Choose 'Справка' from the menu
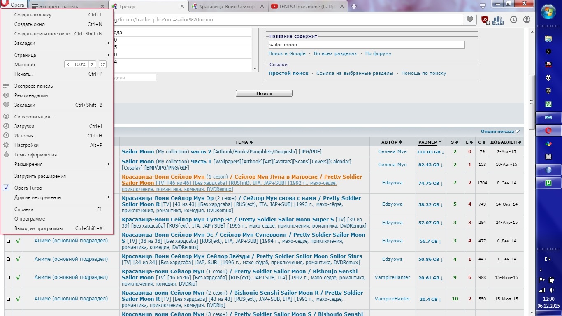 57,209
